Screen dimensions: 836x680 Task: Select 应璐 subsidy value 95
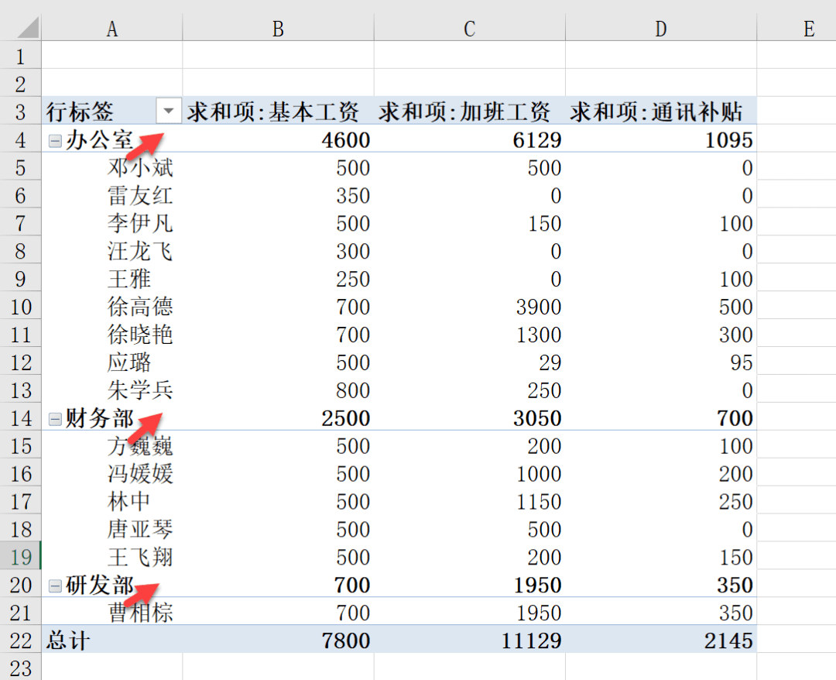coord(661,362)
